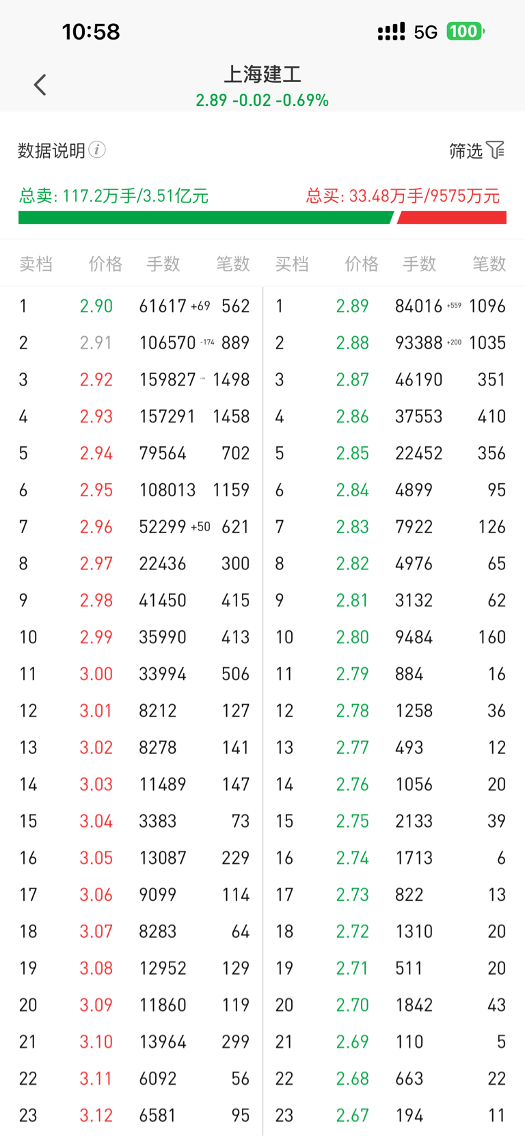This screenshot has width=525, height=1136.
Task: Tap sell volume 13087
Action: click(163, 858)
